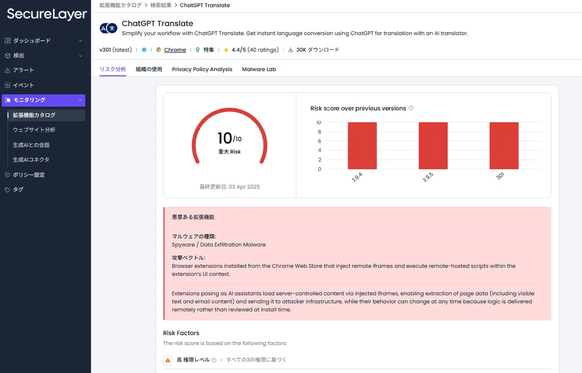Click the マルウェアの種類: label
Viewport: 582px width, 373px height.
(194, 236)
